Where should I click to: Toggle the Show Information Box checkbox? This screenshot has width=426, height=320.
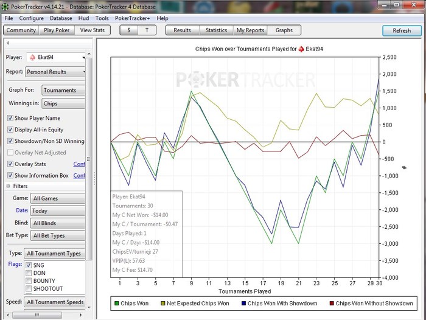(x=10, y=175)
